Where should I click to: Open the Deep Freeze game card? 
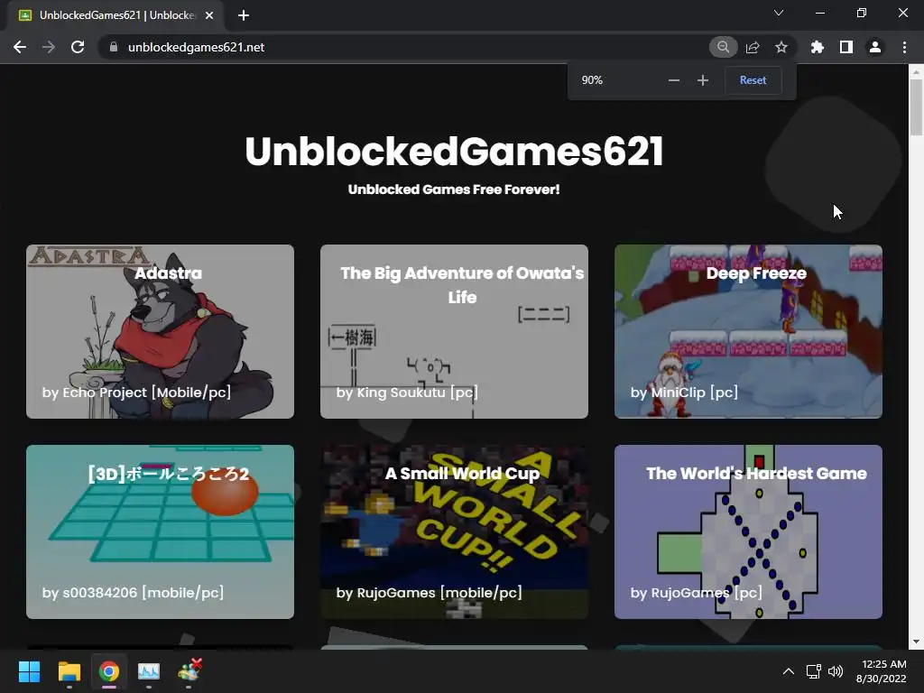[748, 332]
